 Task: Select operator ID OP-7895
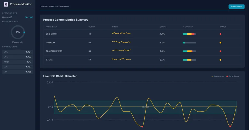[x=29, y=17]
